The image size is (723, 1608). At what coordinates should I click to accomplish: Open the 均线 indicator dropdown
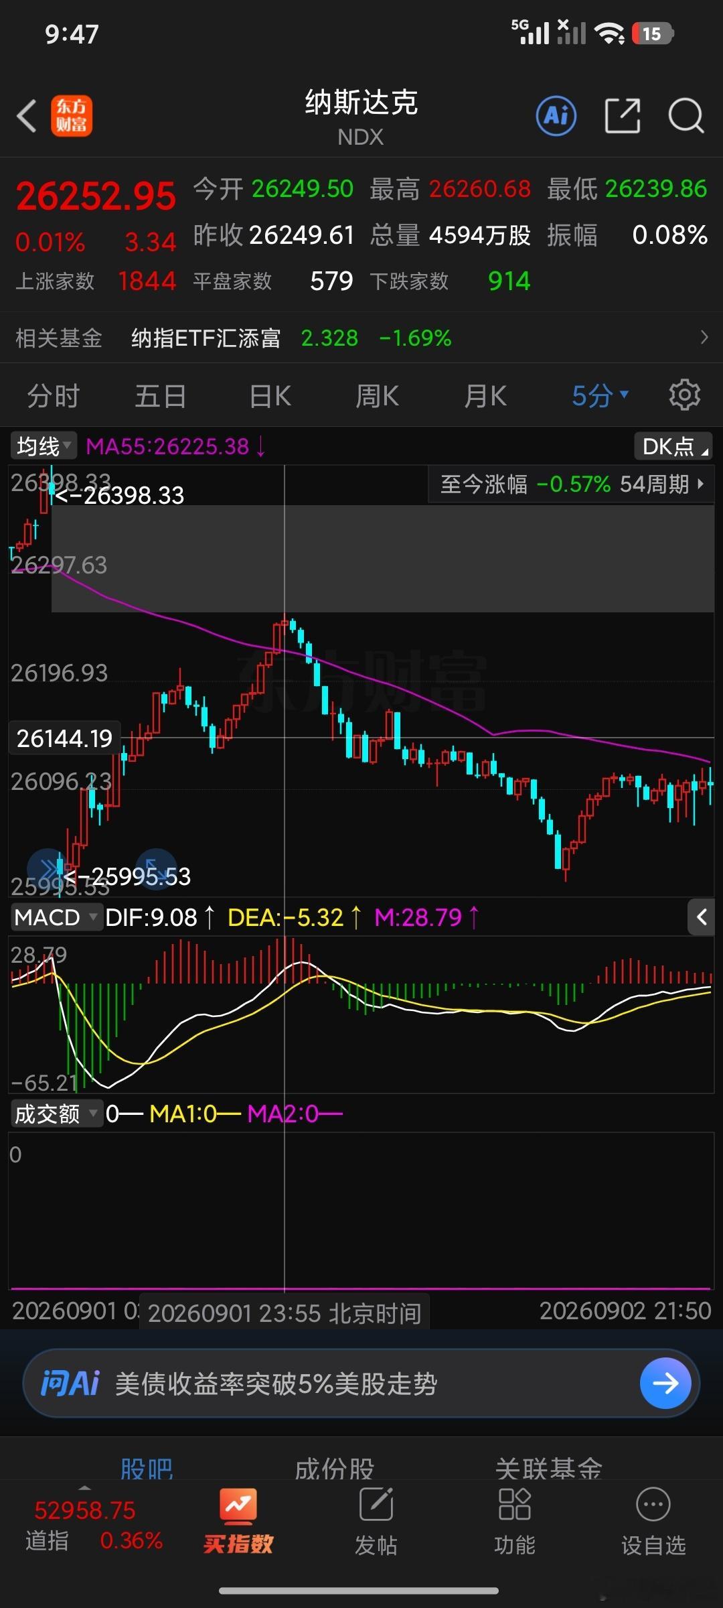click(x=44, y=446)
